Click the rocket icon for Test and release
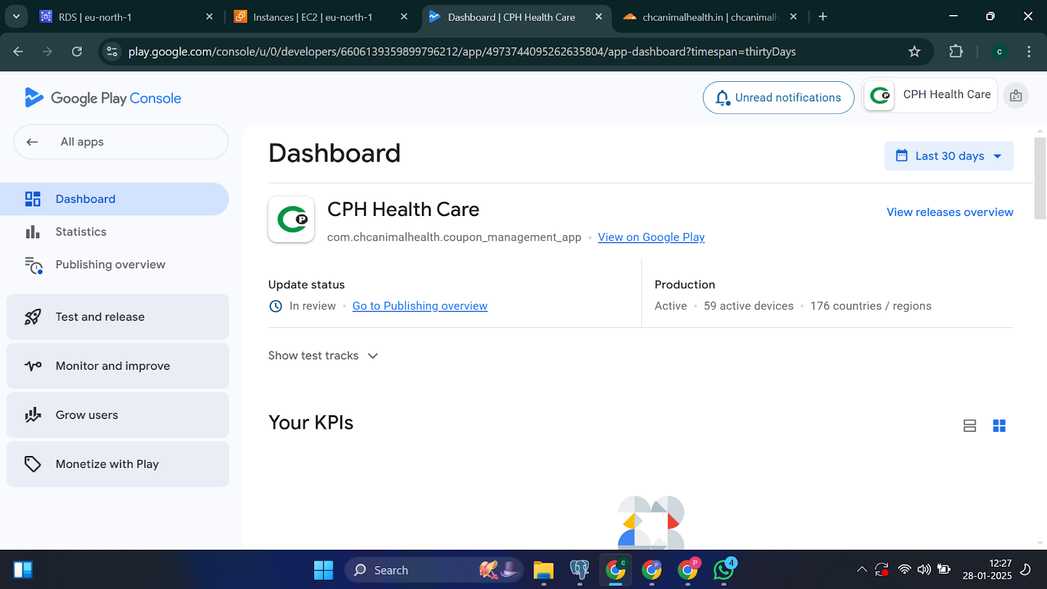 click(33, 317)
